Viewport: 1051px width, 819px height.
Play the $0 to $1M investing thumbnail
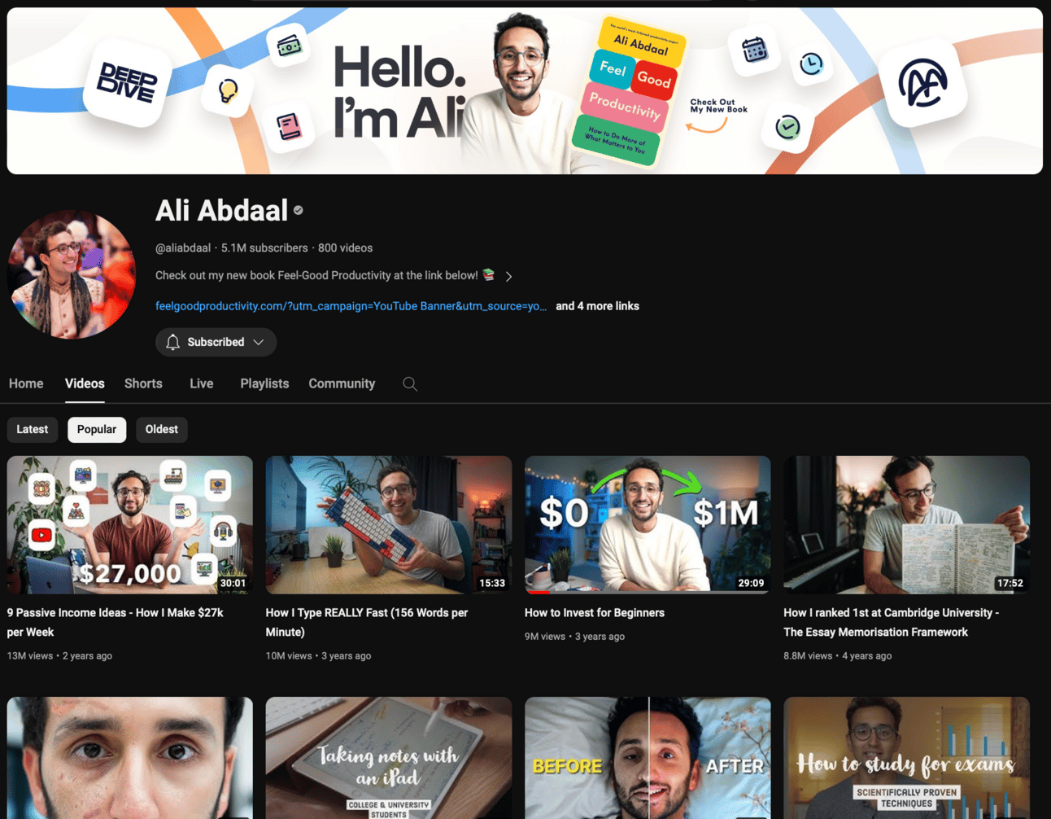click(x=648, y=524)
